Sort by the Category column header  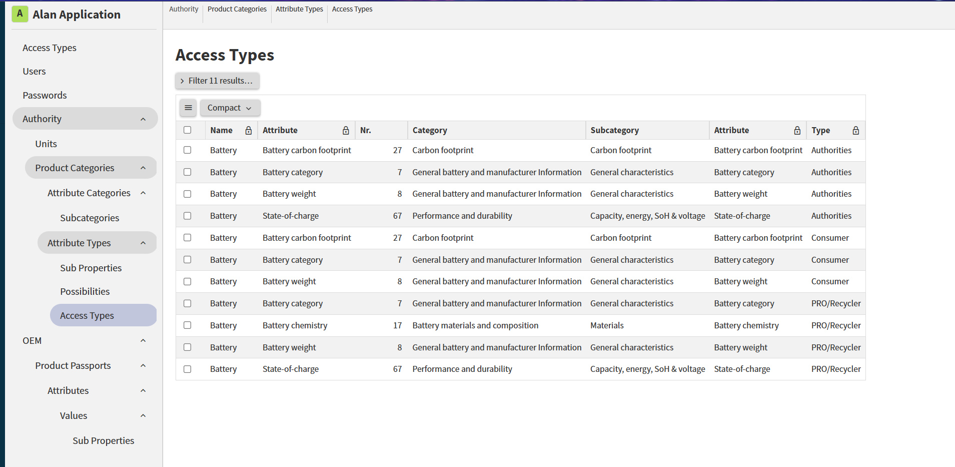pyautogui.click(x=430, y=130)
